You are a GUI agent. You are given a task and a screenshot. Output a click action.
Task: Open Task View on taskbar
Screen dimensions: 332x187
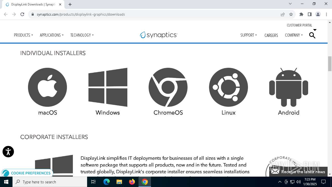93,182
